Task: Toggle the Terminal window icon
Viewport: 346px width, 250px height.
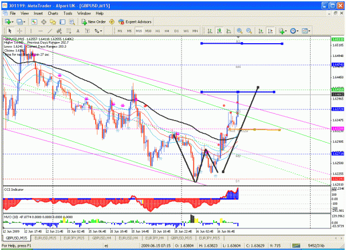Action: [63, 22]
